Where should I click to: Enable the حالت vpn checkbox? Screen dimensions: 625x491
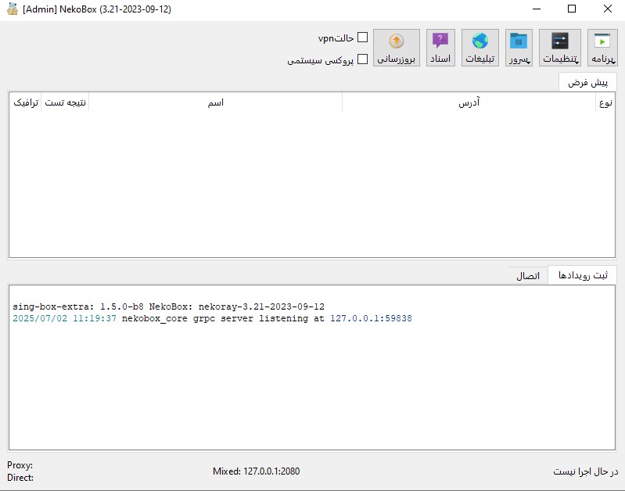coord(362,38)
